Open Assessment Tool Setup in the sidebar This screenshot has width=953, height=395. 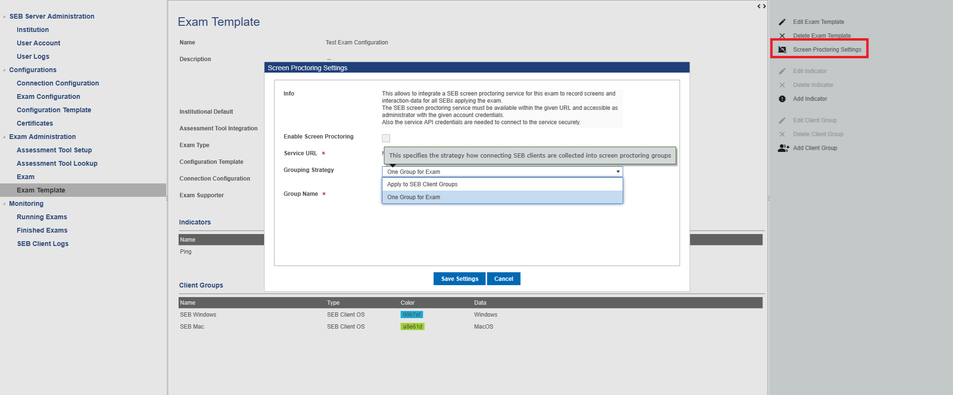[54, 150]
